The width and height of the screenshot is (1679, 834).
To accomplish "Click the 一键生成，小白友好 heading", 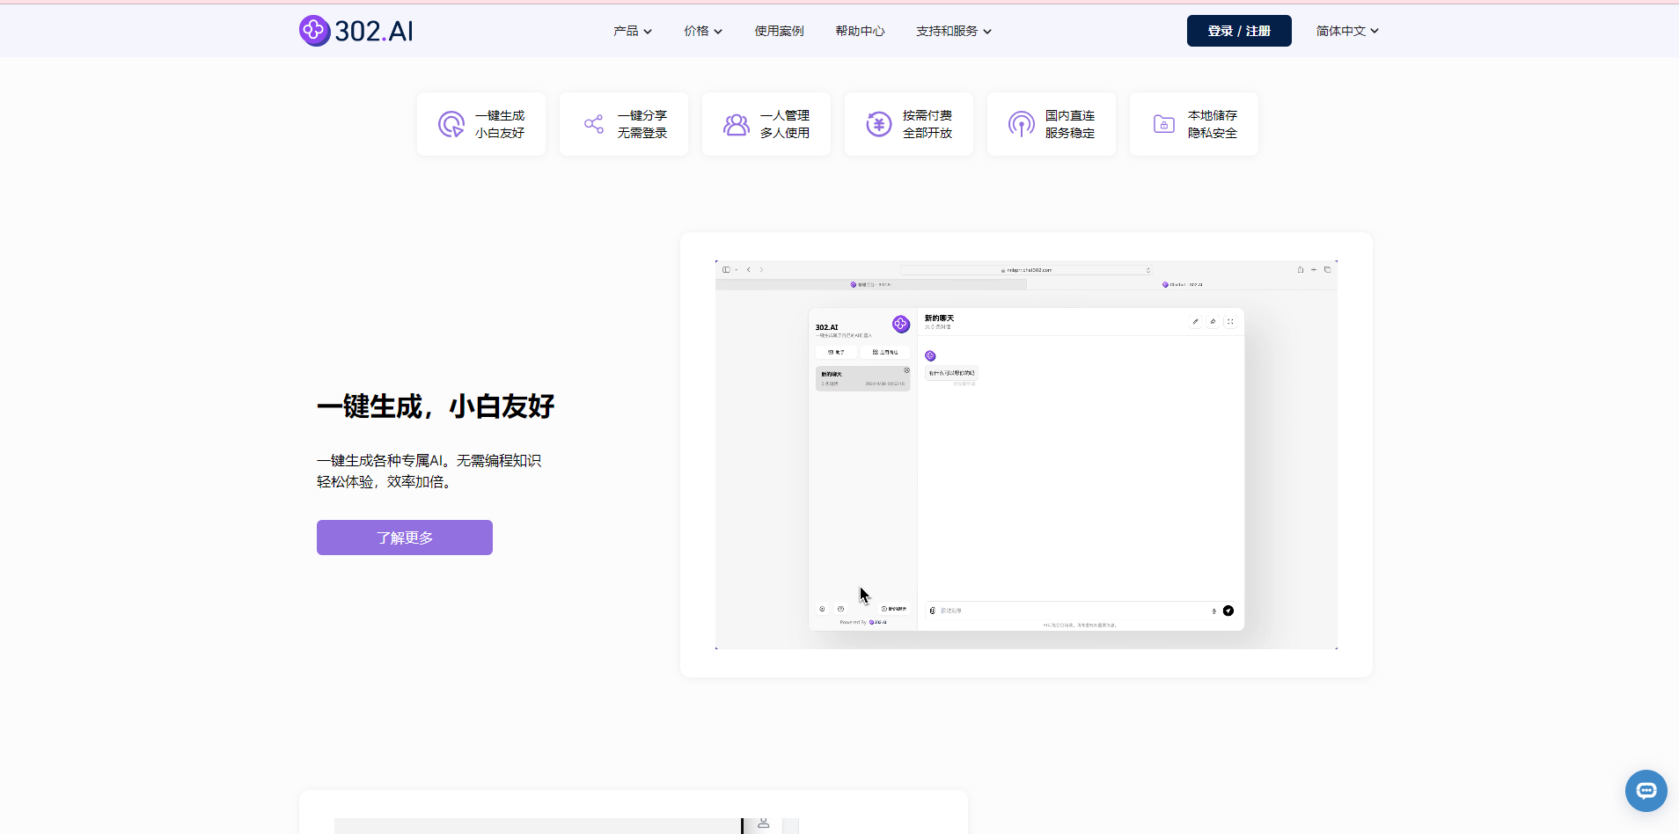I will (x=436, y=406).
